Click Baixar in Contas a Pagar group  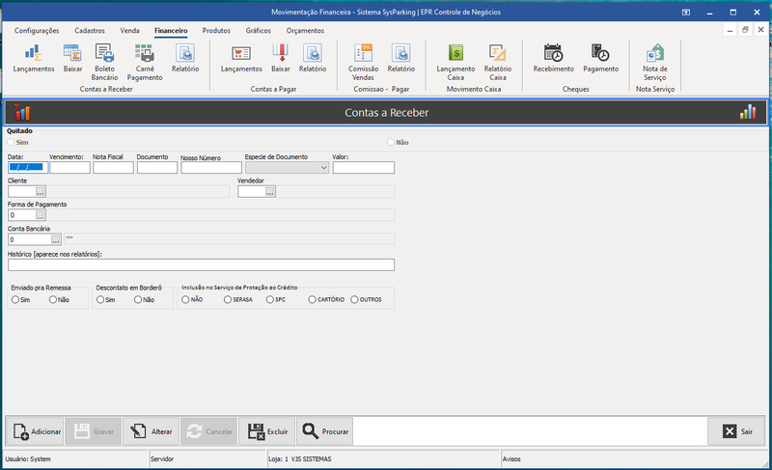tap(280, 58)
